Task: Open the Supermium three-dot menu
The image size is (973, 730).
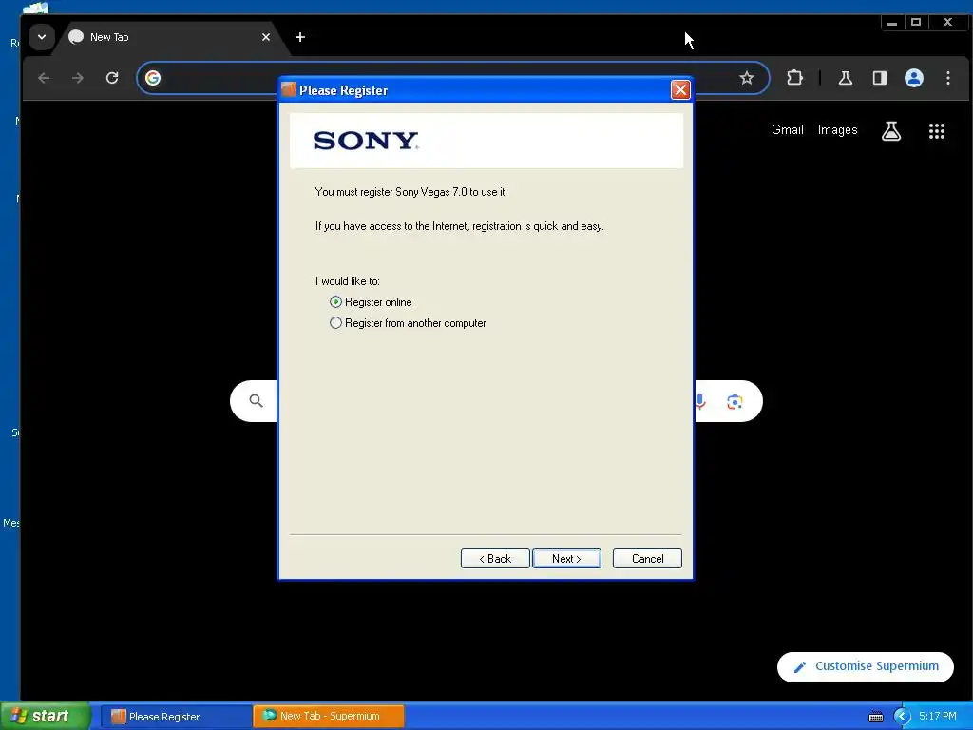Action: 948,78
